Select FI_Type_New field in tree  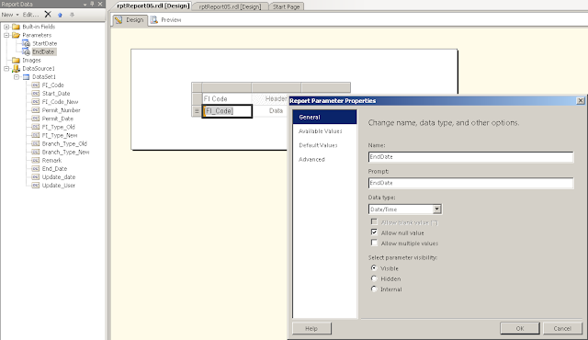(x=60, y=135)
